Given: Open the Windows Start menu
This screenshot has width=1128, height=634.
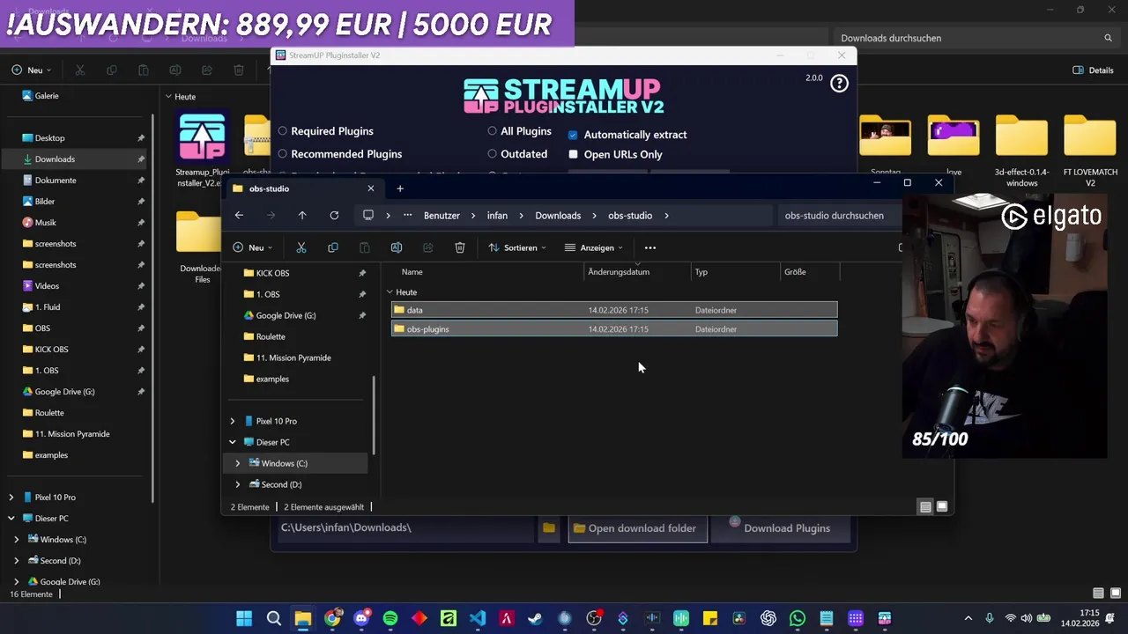Looking at the screenshot, I should tap(244, 618).
